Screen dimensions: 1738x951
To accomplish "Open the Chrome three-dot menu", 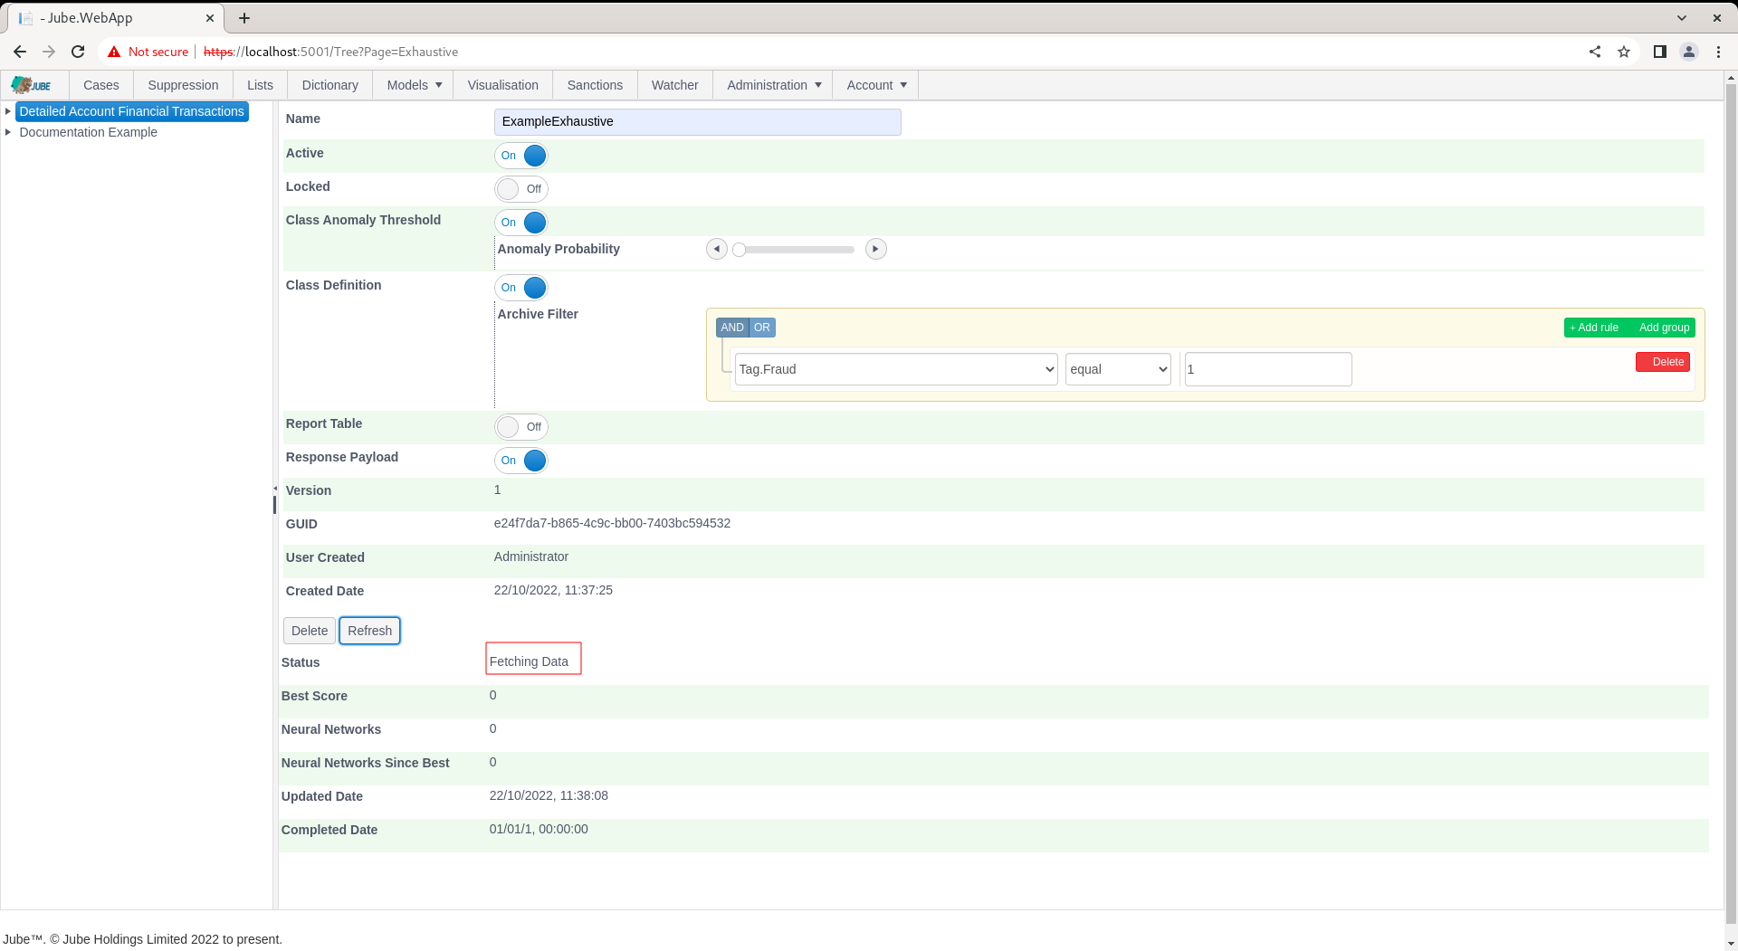I will (x=1718, y=52).
